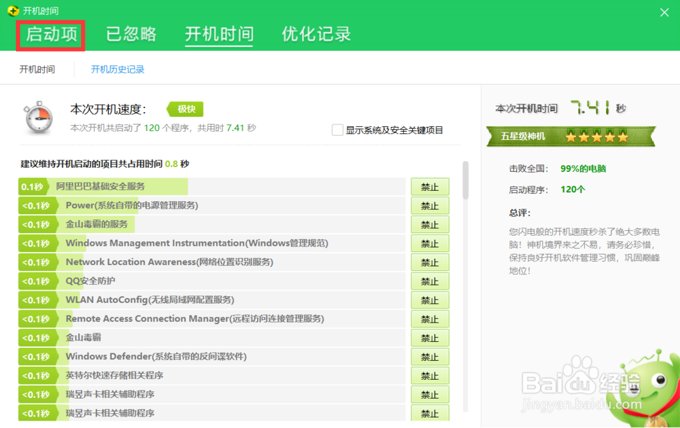This screenshot has height=428, width=680.
Task: Disable the QQ安全防护 startup item
Action: tap(430, 281)
